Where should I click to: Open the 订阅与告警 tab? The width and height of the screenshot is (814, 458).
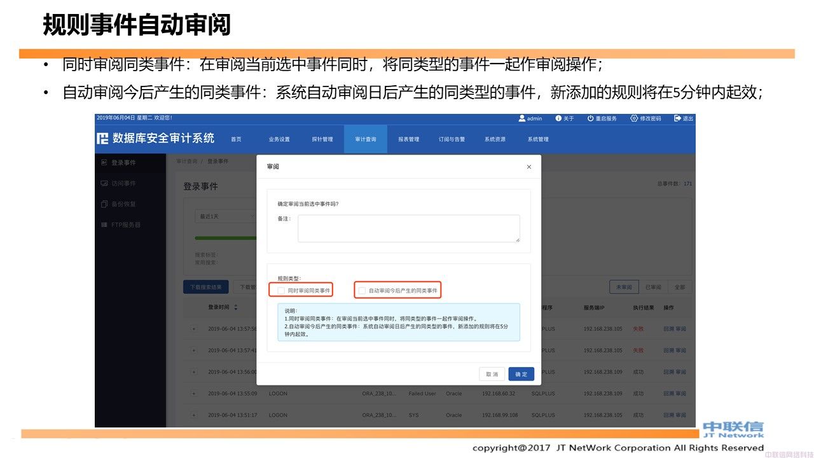452,139
